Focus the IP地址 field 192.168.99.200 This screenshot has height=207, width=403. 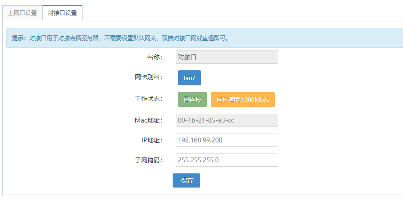click(x=227, y=140)
